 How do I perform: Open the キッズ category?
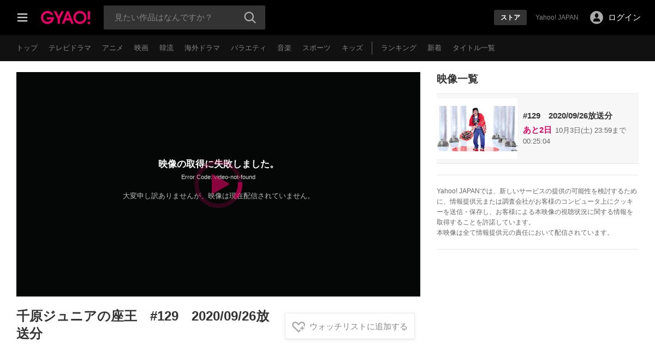pos(352,48)
